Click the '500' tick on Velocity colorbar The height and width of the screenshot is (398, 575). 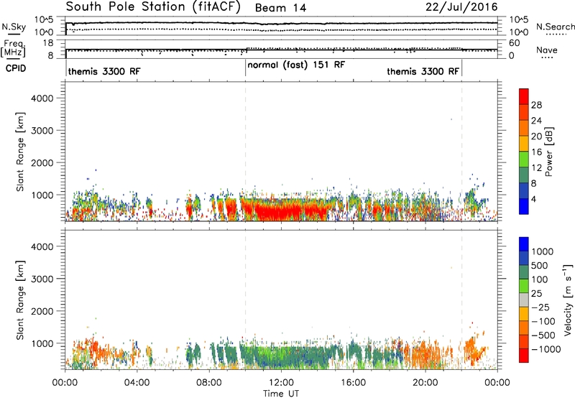coord(539,265)
